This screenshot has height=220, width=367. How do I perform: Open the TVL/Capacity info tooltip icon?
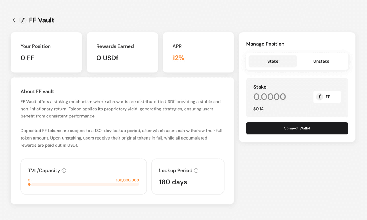(64, 170)
